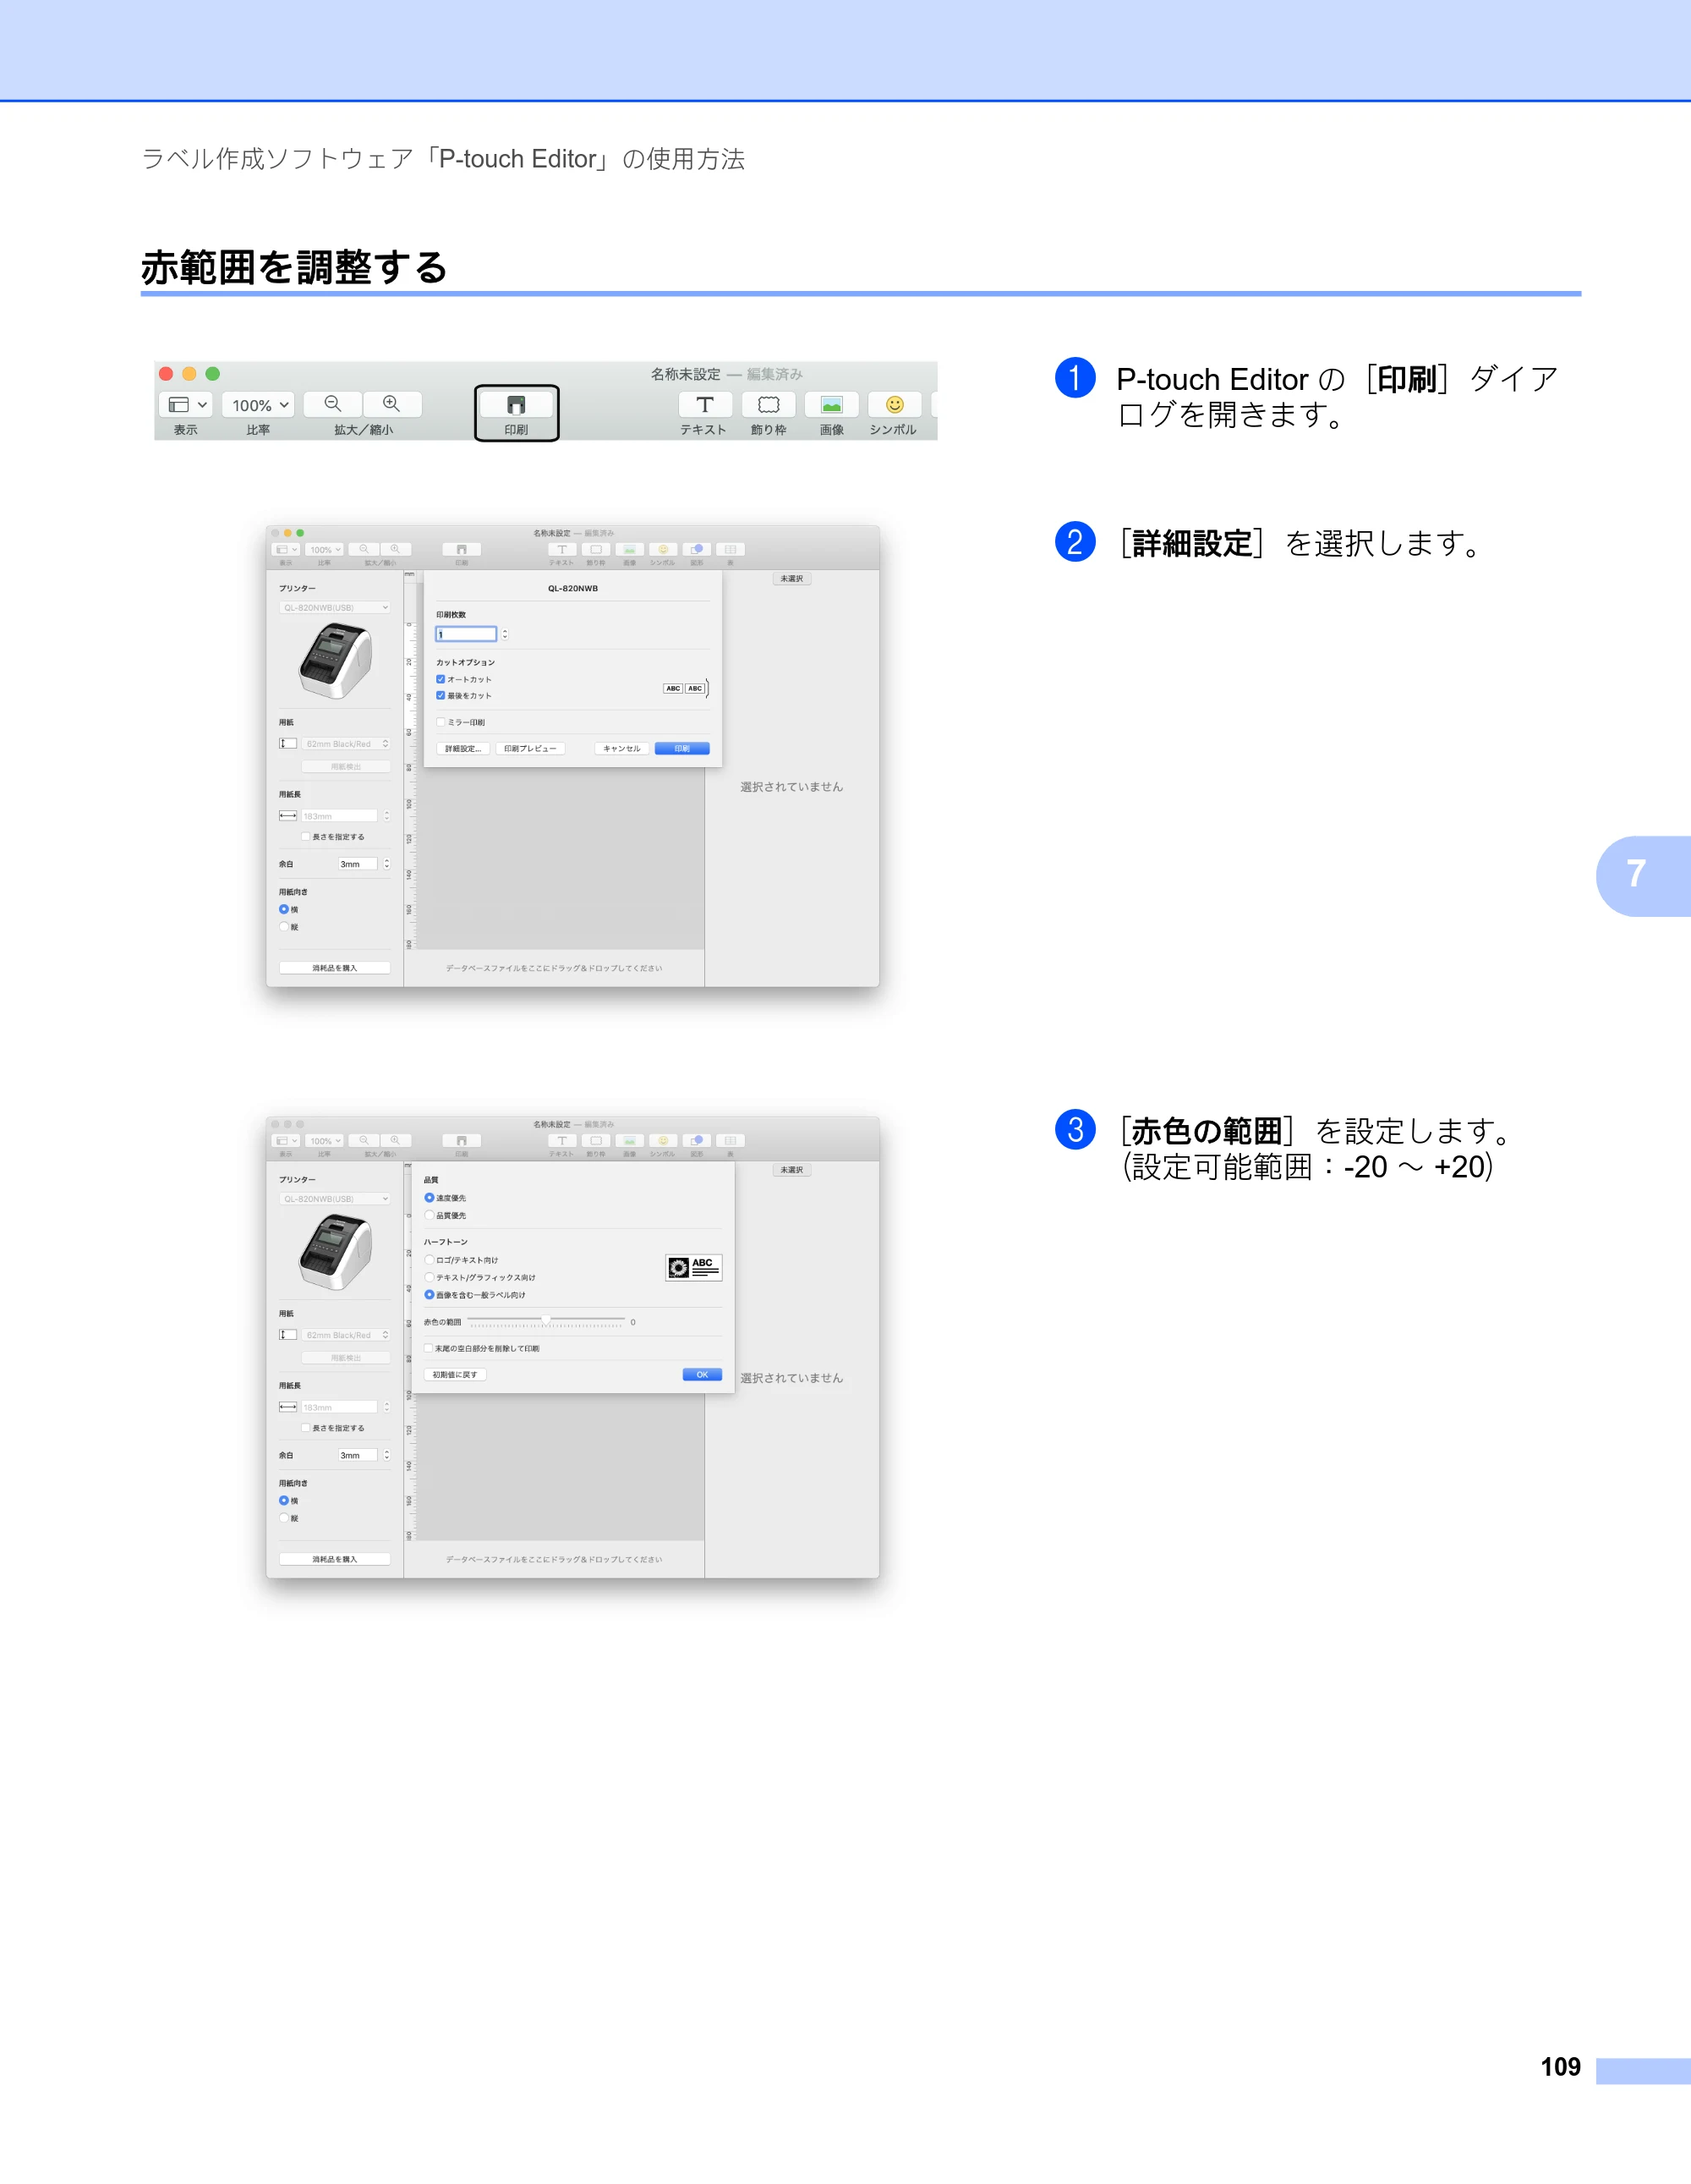Click the キャンセル button in the print dialog
The image size is (1691, 2184).
(x=621, y=748)
